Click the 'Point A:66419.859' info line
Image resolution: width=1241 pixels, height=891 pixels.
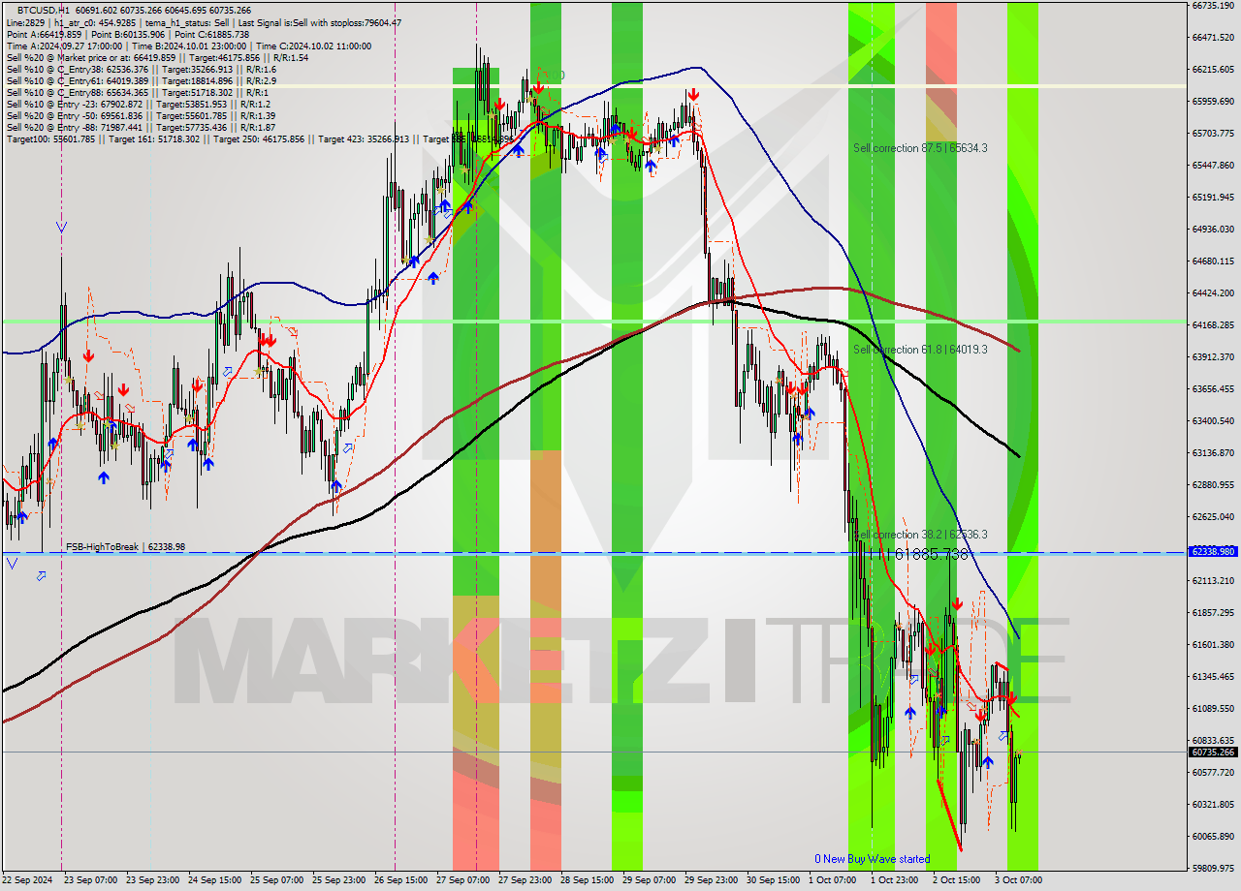pos(127,34)
